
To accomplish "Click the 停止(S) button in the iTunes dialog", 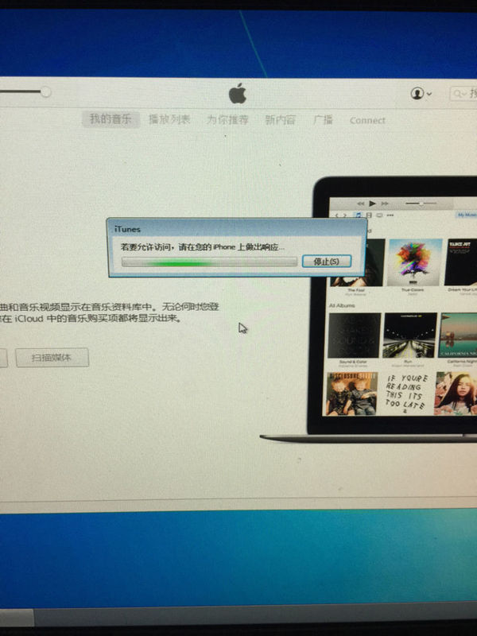I will point(327,262).
